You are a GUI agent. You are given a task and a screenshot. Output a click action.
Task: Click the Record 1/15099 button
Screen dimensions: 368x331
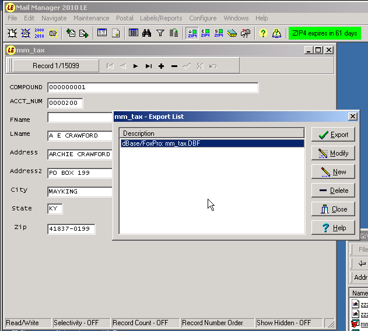click(x=56, y=66)
